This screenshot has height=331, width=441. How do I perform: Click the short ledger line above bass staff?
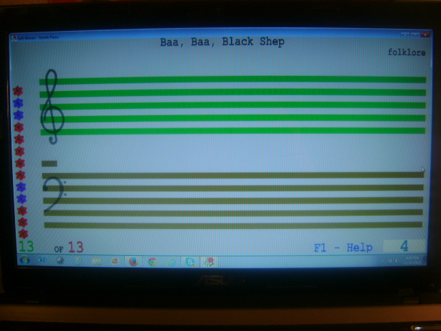49,163
